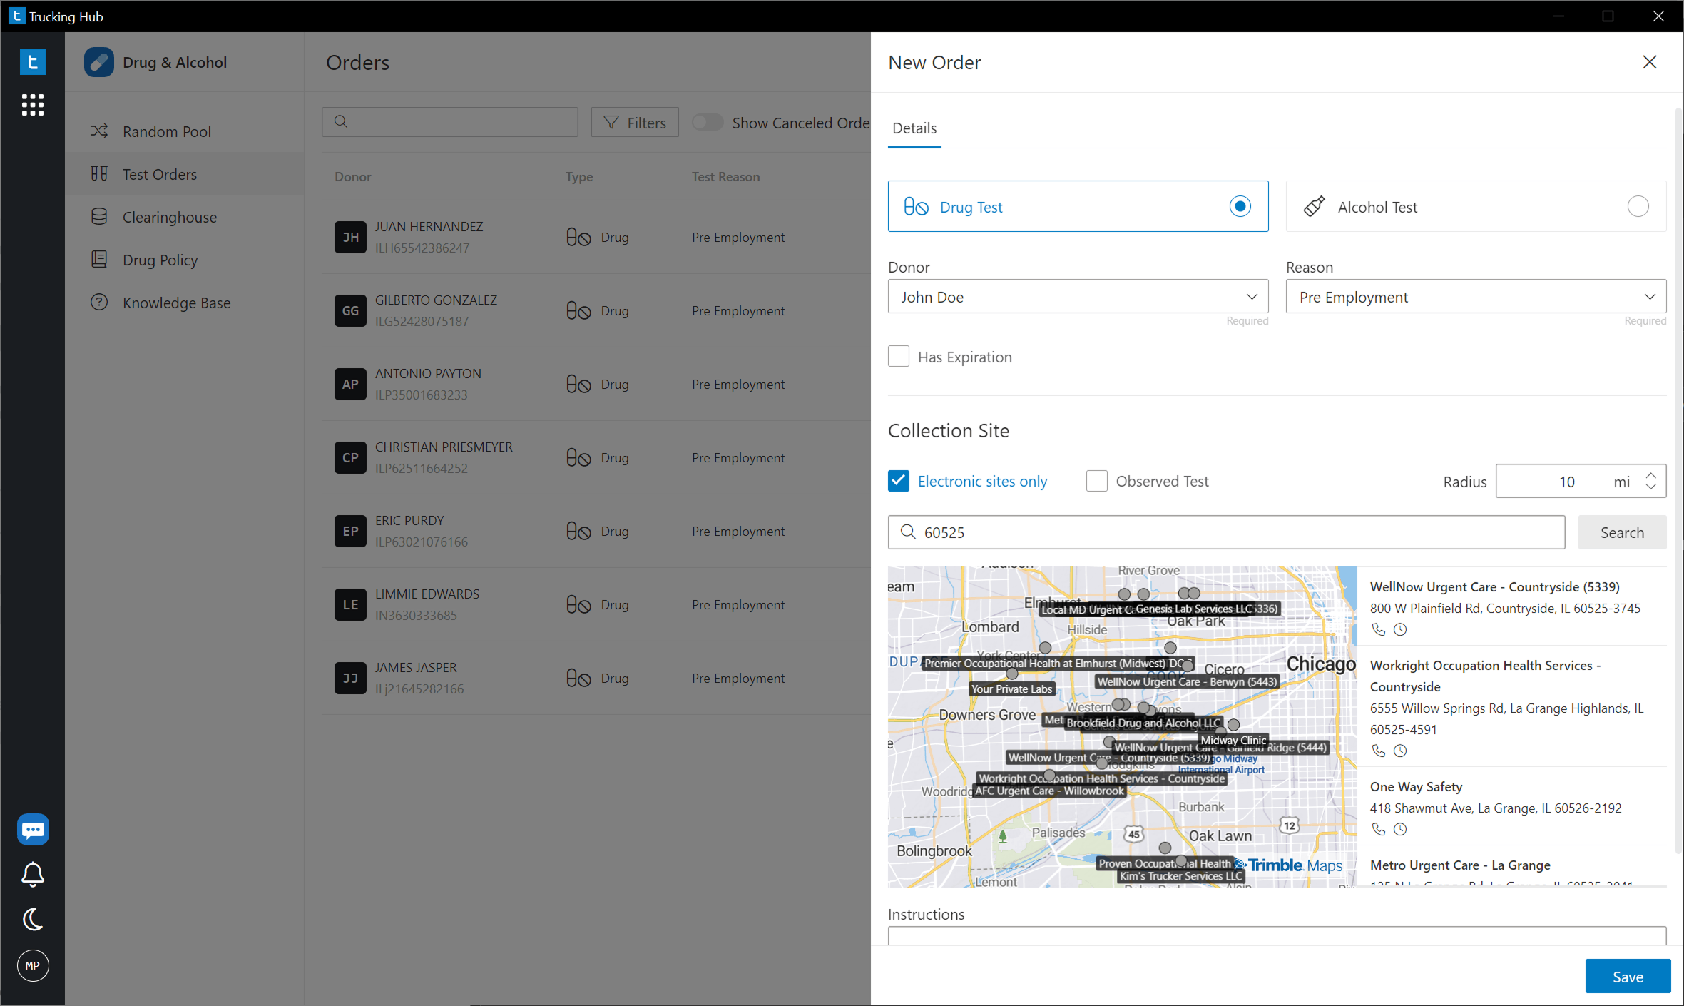Save the new order
The height and width of the screenshot is (1006, 1684).
point(1628,976)
